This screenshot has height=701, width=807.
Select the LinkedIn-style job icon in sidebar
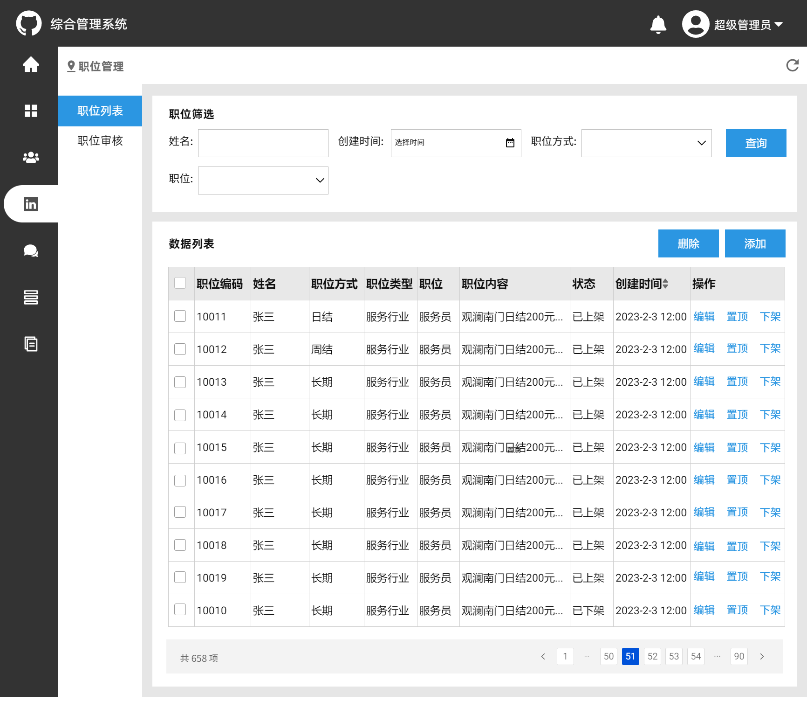[31, 204]
